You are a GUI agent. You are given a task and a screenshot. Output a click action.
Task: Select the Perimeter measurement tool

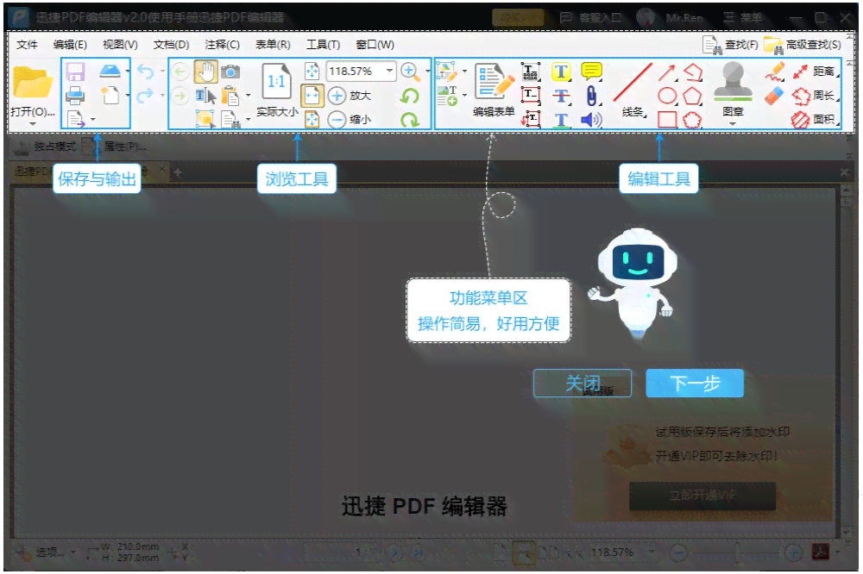pos(816,96)
